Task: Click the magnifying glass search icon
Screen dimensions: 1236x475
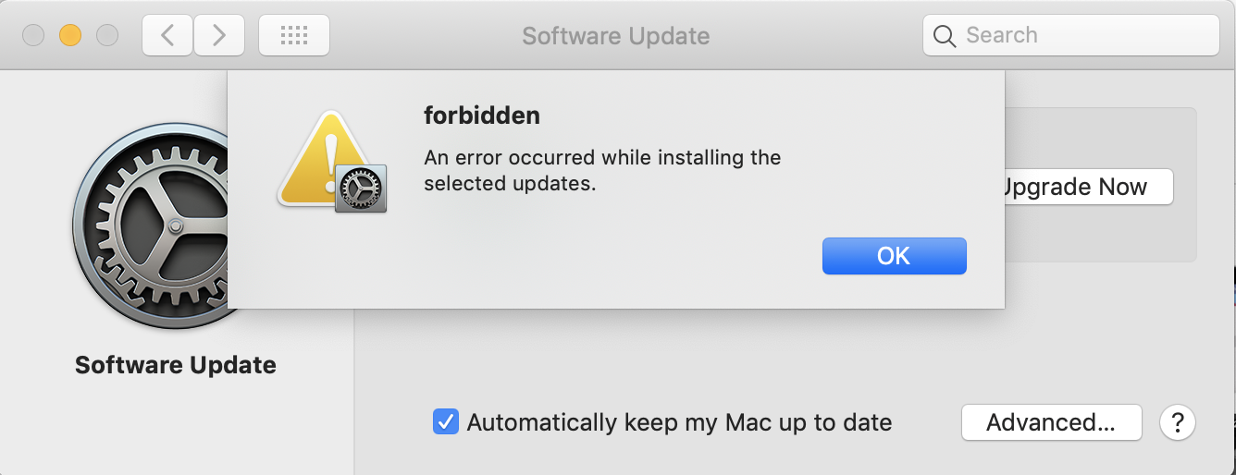Action: (x=944, y=36)
